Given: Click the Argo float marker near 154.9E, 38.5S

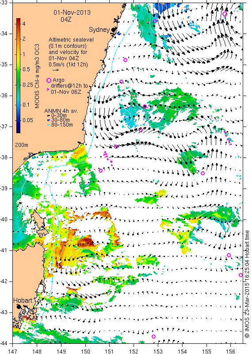Looking at the screenshot, I should [x=202, y=173].
